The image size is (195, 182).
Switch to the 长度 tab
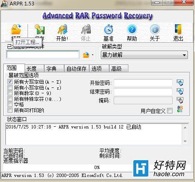click(34, 69)
